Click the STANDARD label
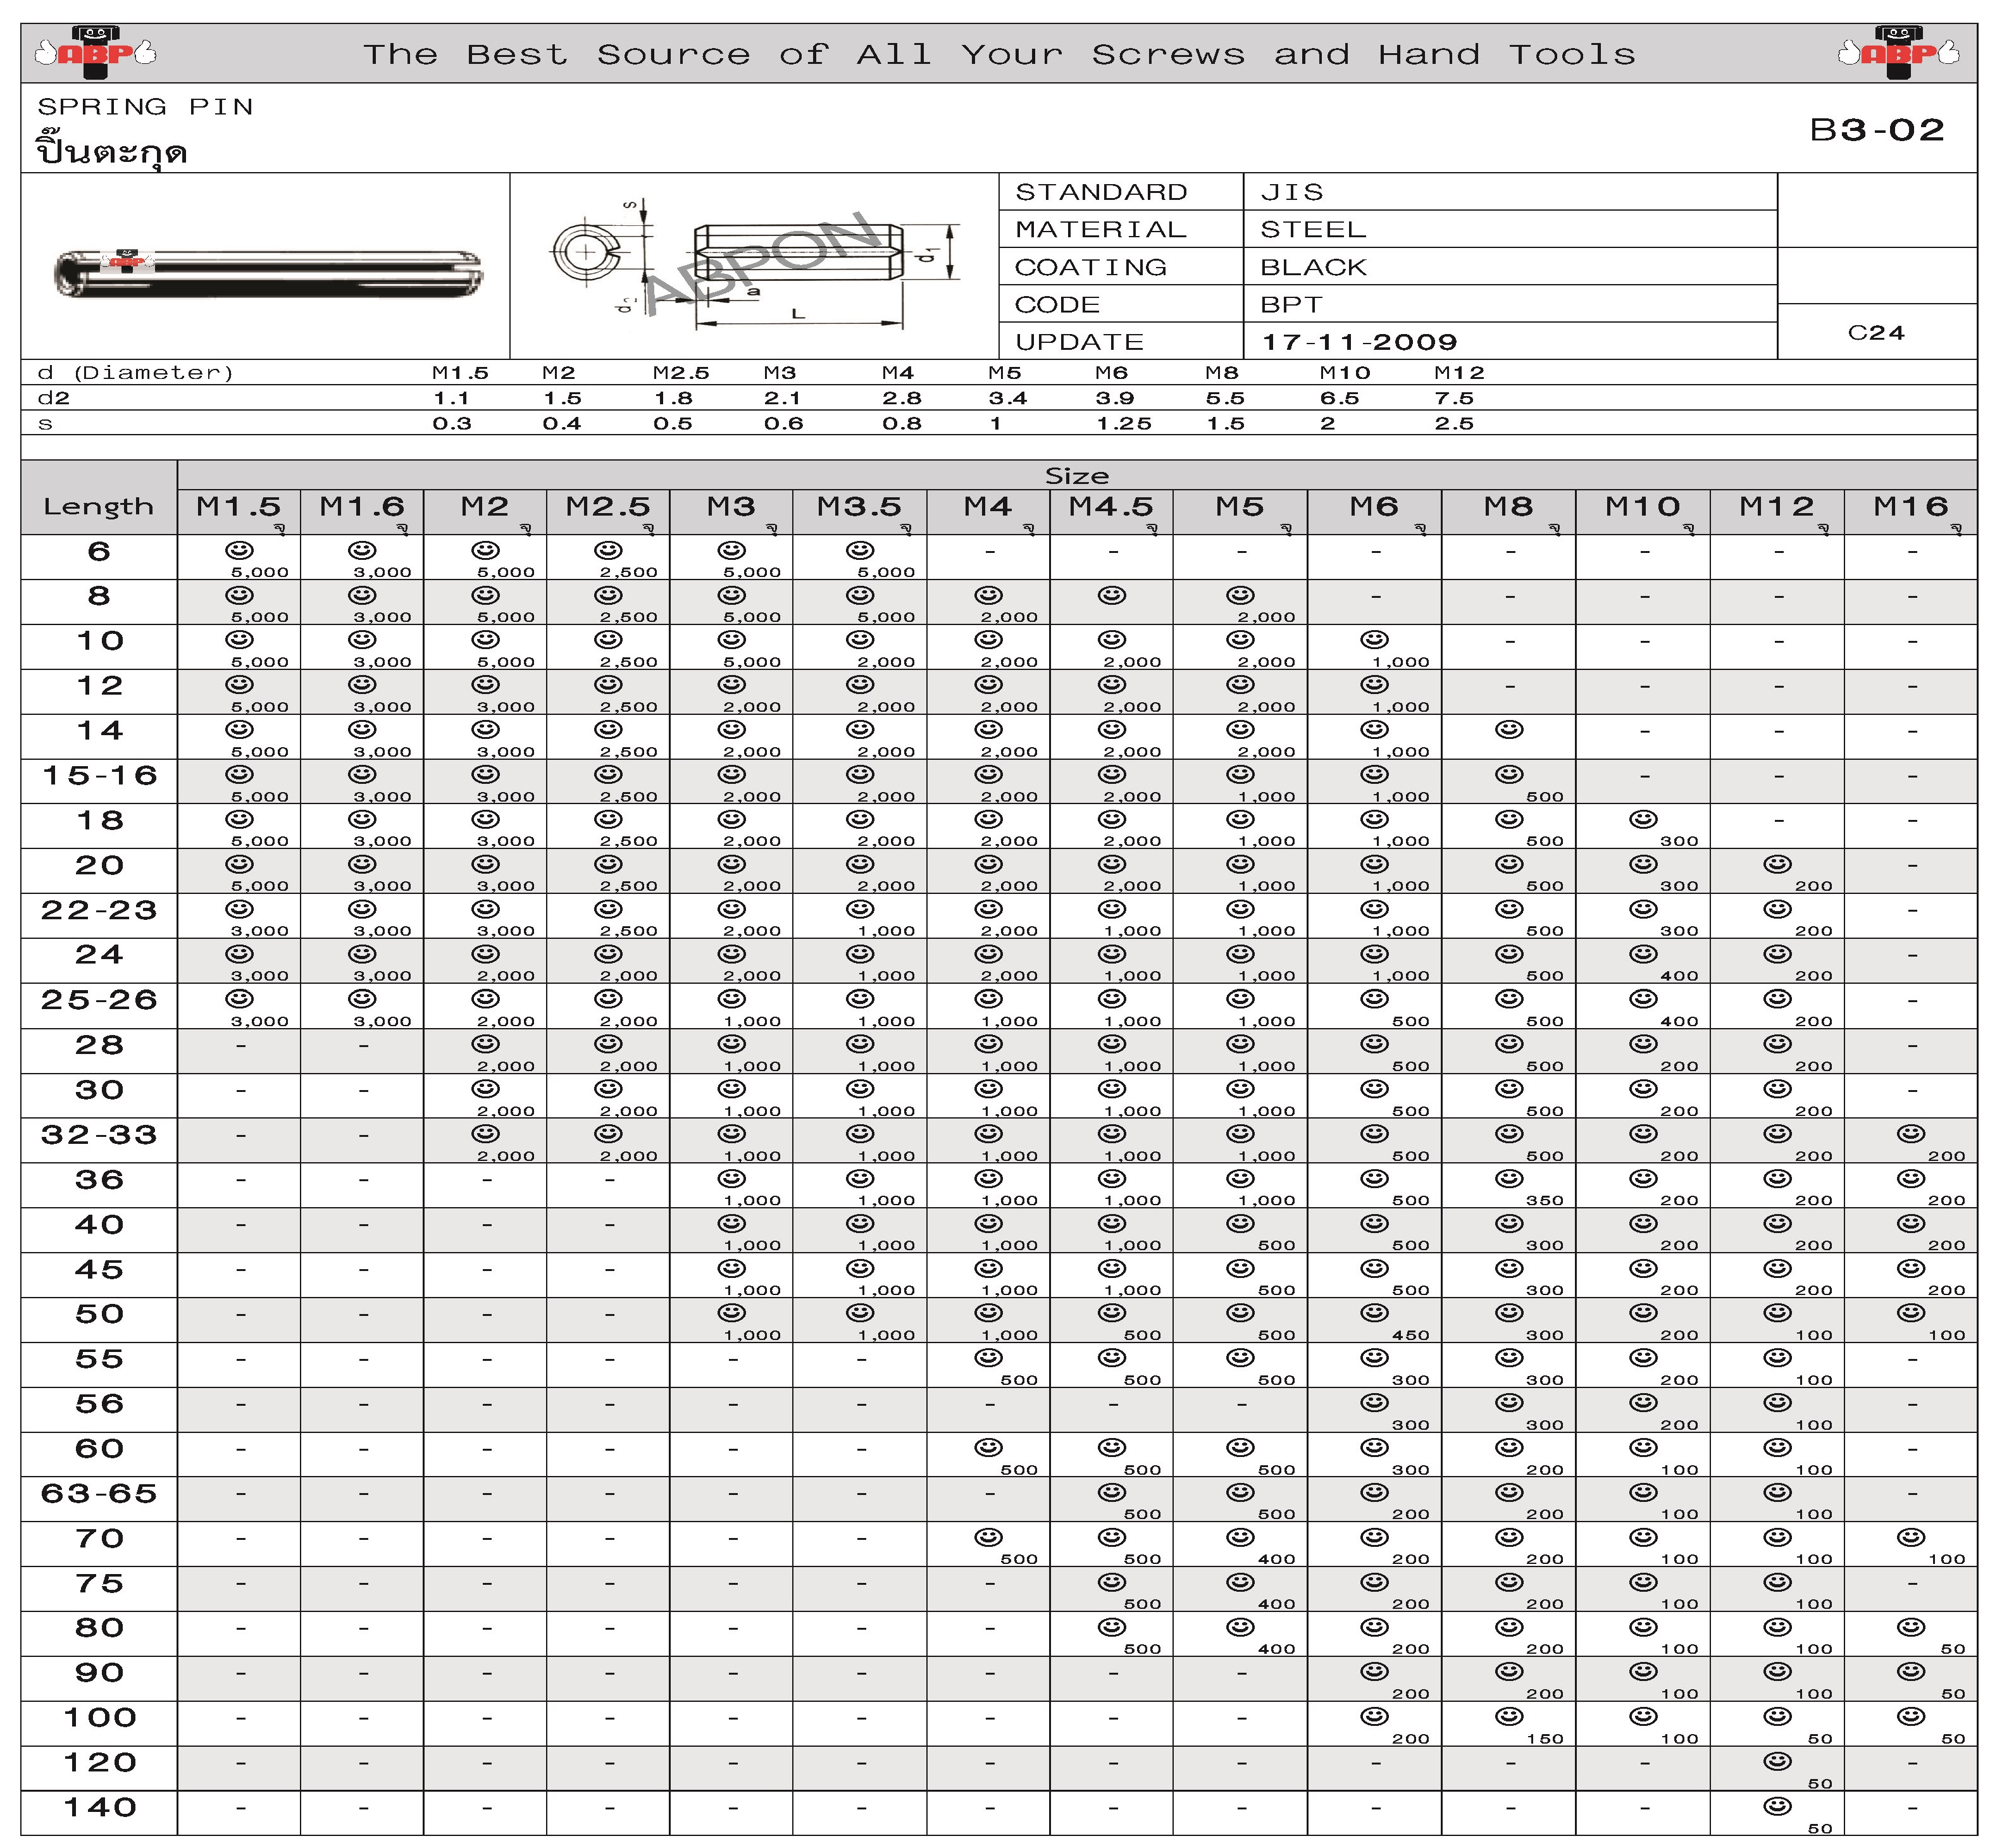Viewport: 1990px width, 1848px height. (1101, 191)
